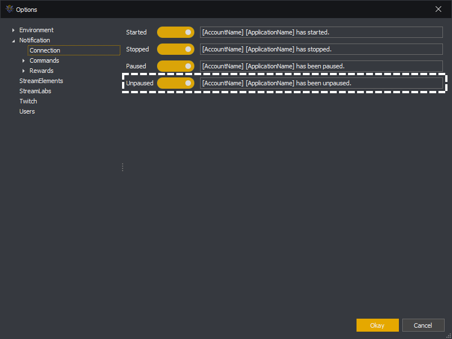Click the Options window app icon
This screenshot has height=339, width=452.
point(10,9)
